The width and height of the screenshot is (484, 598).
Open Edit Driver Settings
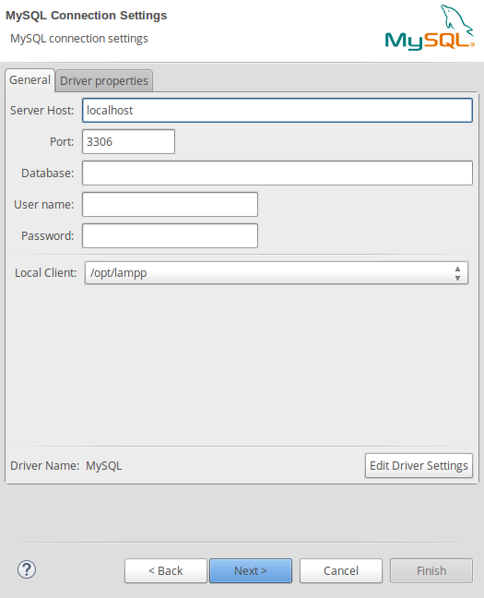419,466
